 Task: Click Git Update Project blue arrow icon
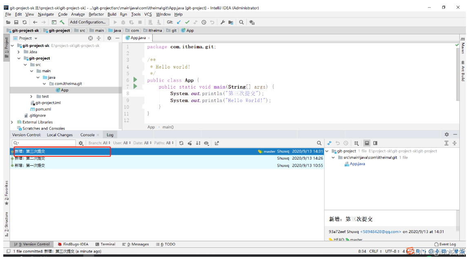tap(179, 22)
